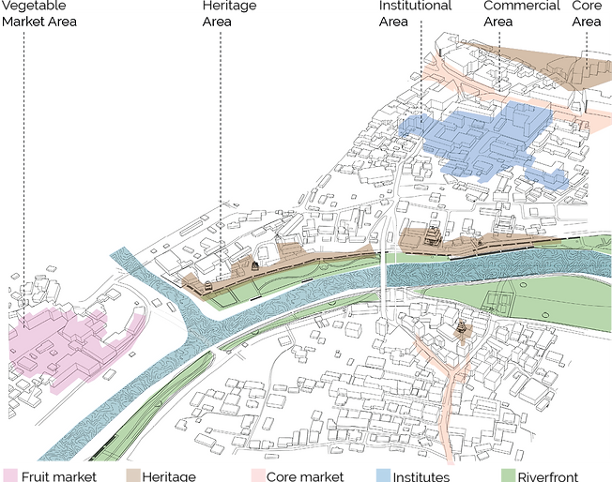
Task: Click the large temple icon north of river
Action: pos(433,235)
